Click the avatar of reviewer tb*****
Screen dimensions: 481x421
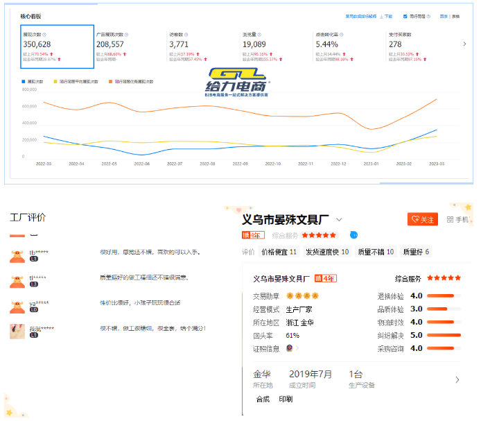pyautogui.click(x=17, y=256)
